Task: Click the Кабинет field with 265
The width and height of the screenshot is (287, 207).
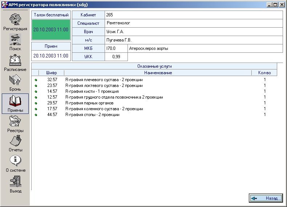Action: point(194,15)
